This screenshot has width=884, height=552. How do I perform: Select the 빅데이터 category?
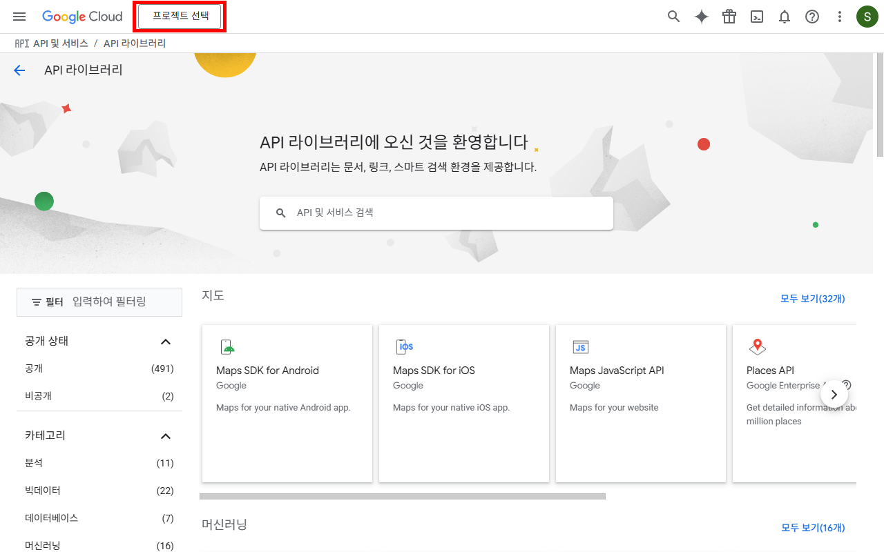click(x=99, y=491)
